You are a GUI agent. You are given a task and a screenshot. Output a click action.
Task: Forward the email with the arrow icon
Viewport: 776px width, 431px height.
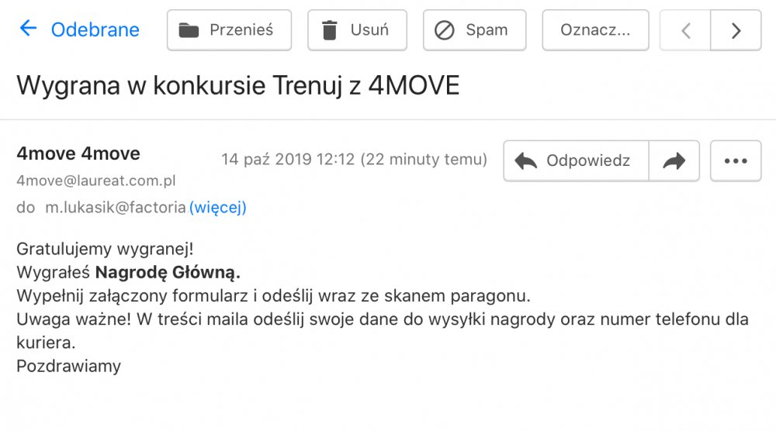coord(674,160)
